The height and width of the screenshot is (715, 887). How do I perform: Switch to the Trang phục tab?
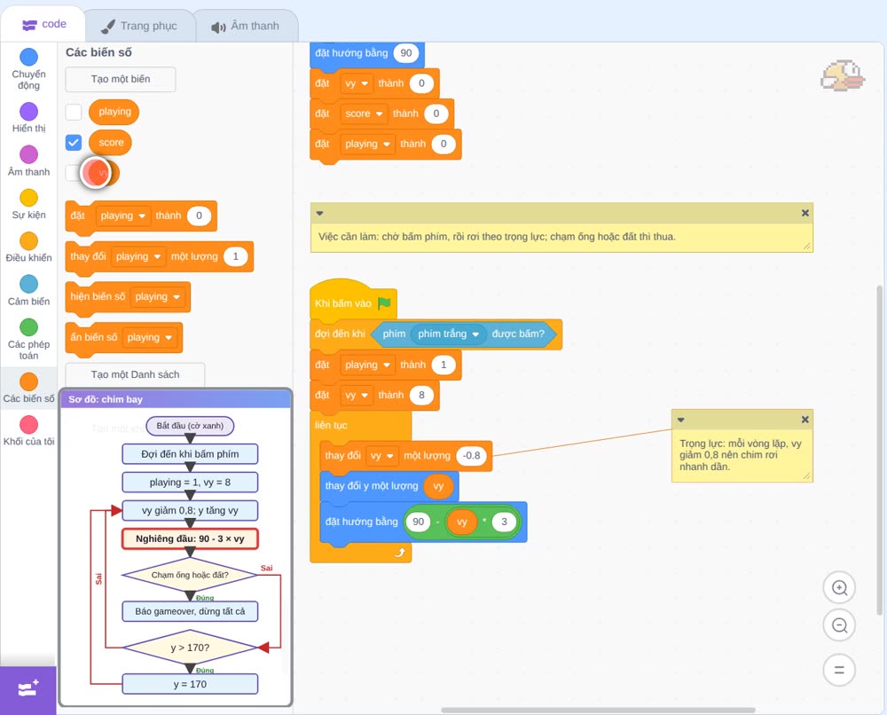click(138, 26)
